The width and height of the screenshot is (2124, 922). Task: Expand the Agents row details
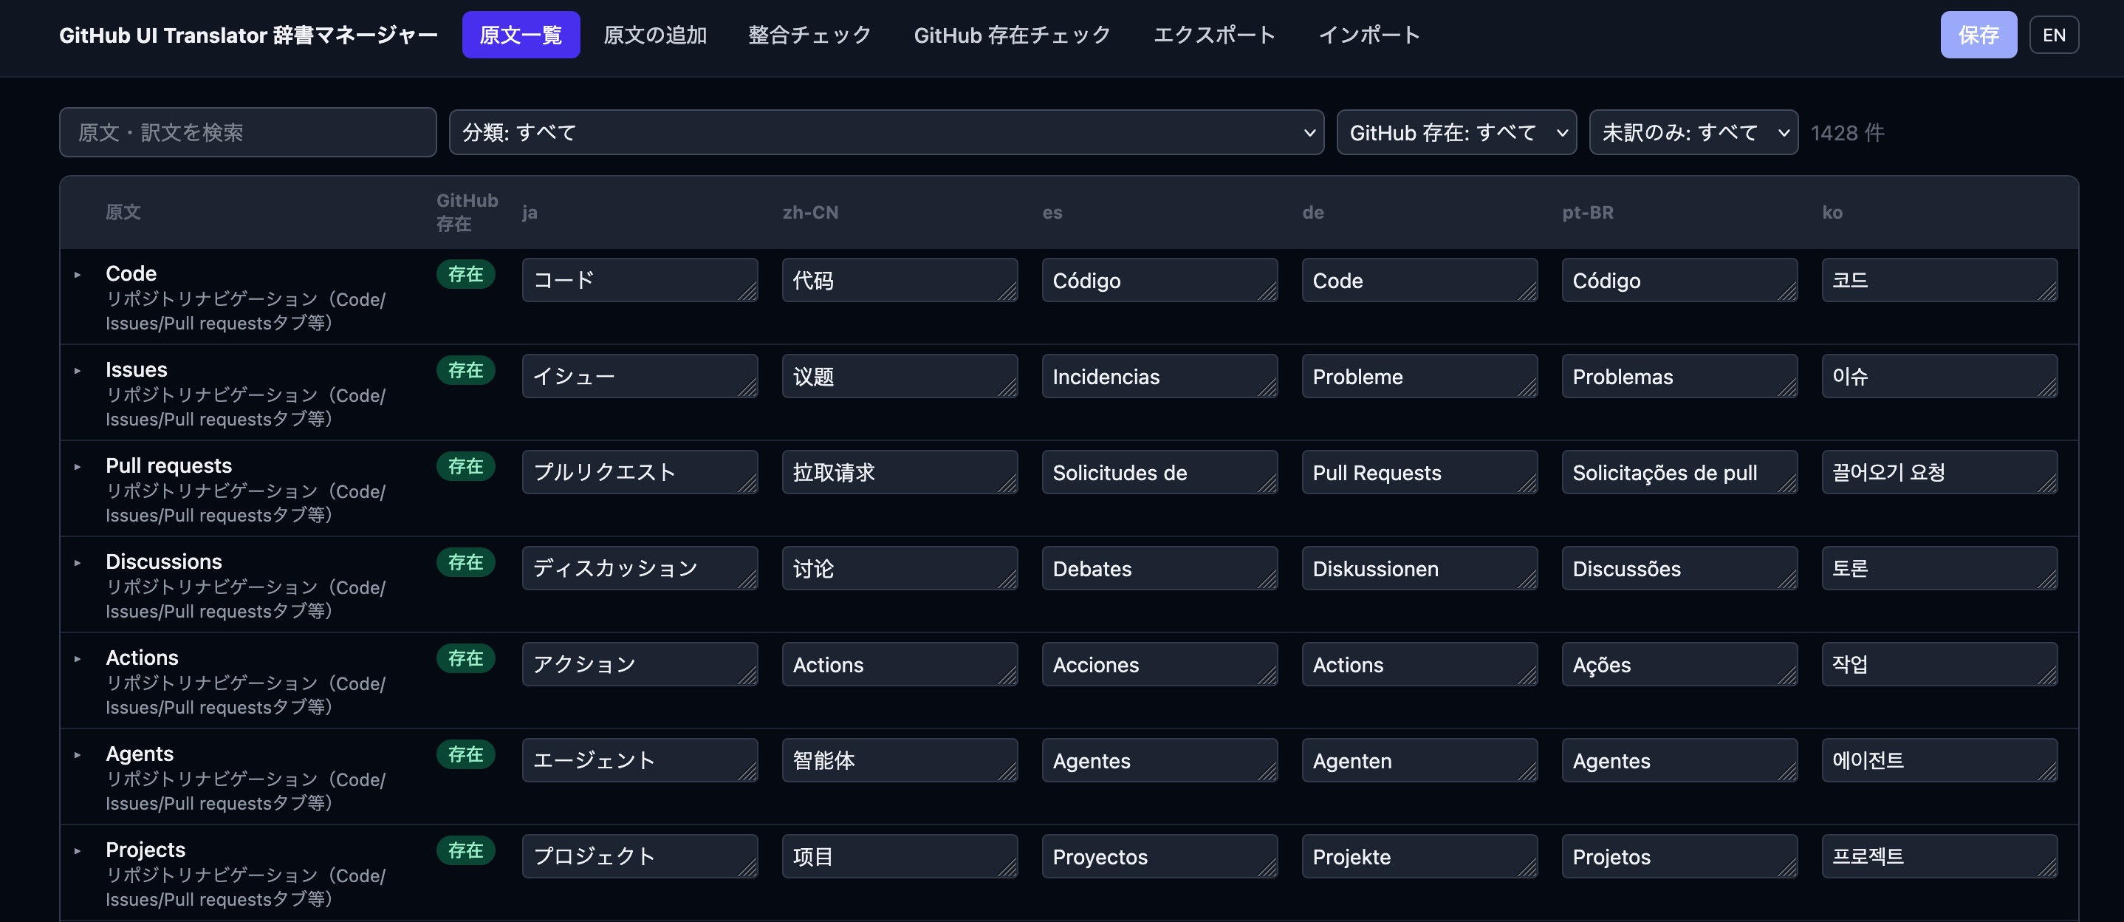[78, 754]
